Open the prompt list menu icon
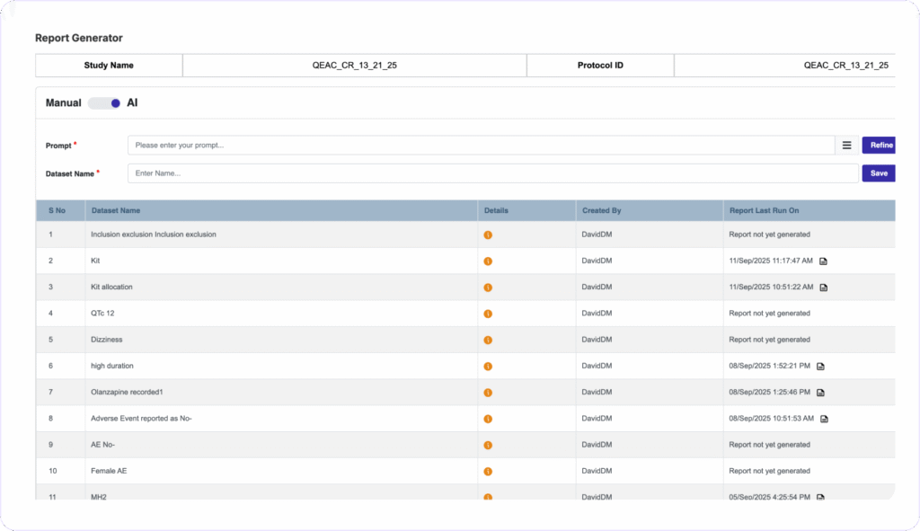Image resolution: width=920 pixels, height=531 pixels. point(846,145)
